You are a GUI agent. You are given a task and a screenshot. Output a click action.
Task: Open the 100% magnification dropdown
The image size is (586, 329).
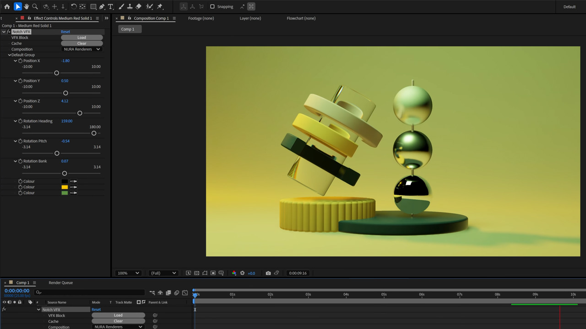coord(128,273)
